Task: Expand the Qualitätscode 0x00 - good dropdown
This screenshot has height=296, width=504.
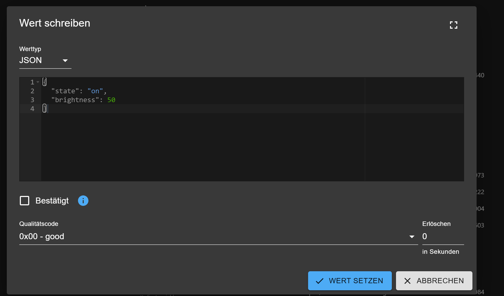Action: (218, 237)
